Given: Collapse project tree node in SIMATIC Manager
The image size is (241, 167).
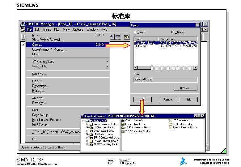Looking at the screenshot, I should (x=23, y=44).
